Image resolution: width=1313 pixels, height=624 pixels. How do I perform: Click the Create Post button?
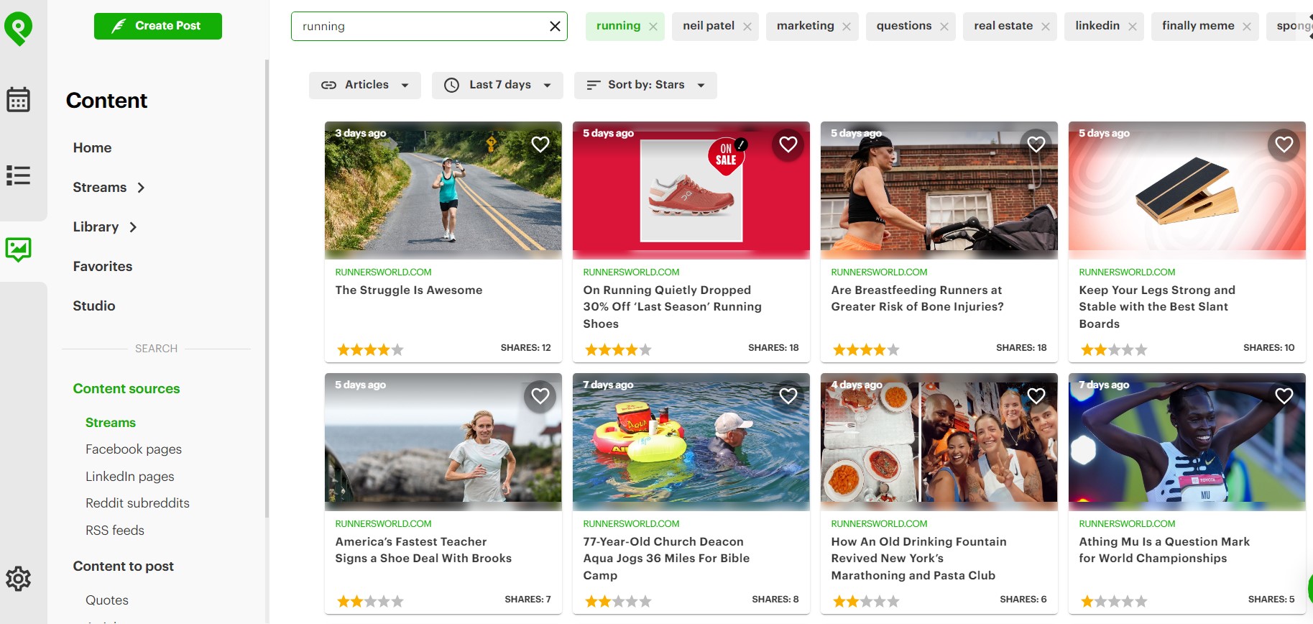(158, 26)
